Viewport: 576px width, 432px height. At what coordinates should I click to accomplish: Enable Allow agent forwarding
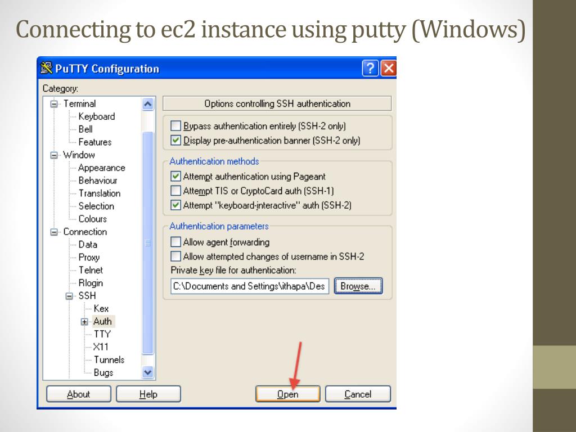(175, 242)
